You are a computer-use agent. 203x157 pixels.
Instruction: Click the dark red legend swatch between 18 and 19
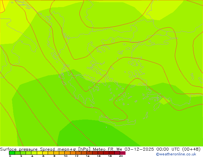coord(112,153)
